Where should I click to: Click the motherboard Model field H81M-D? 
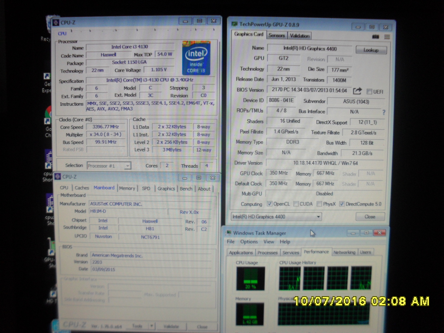coord(127,211)
